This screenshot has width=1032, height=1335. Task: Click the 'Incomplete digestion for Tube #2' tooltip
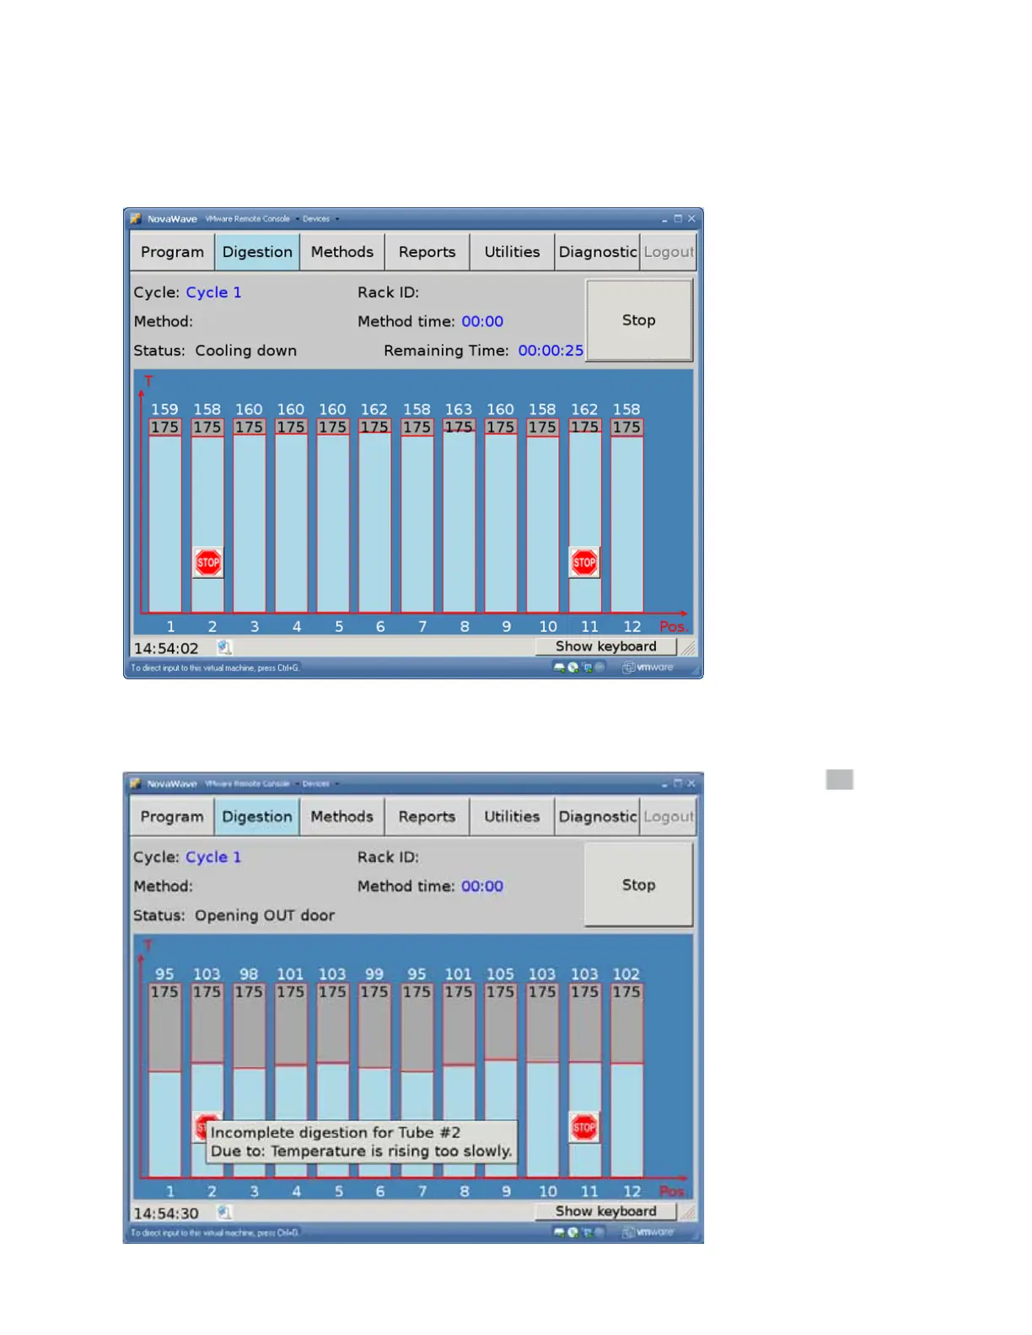tap(362, 1142)
